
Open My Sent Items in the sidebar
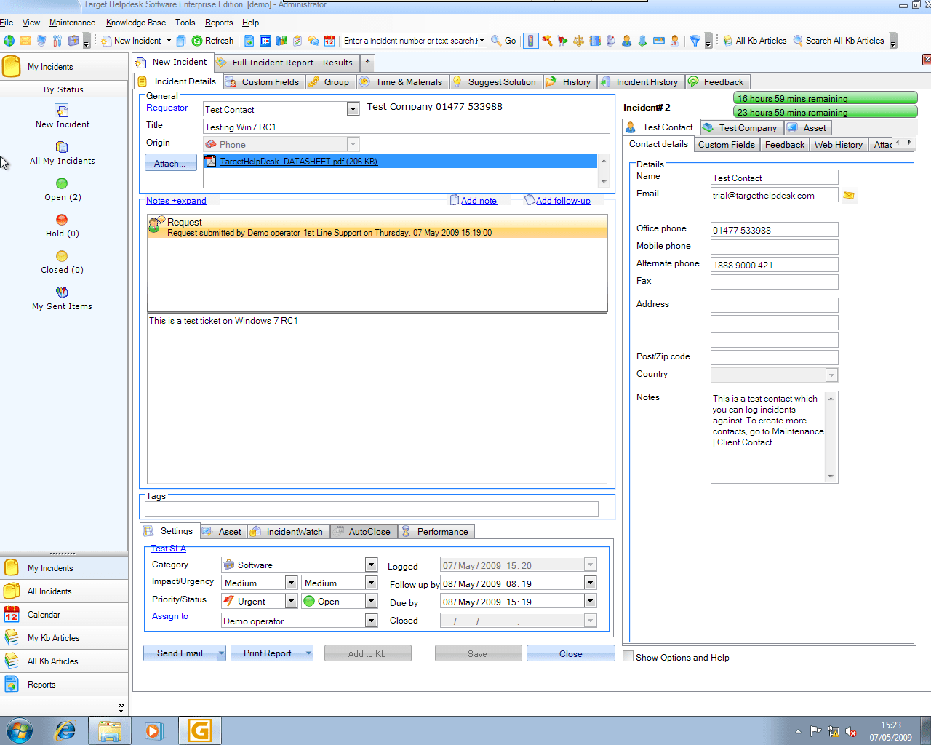click(62, 299)
